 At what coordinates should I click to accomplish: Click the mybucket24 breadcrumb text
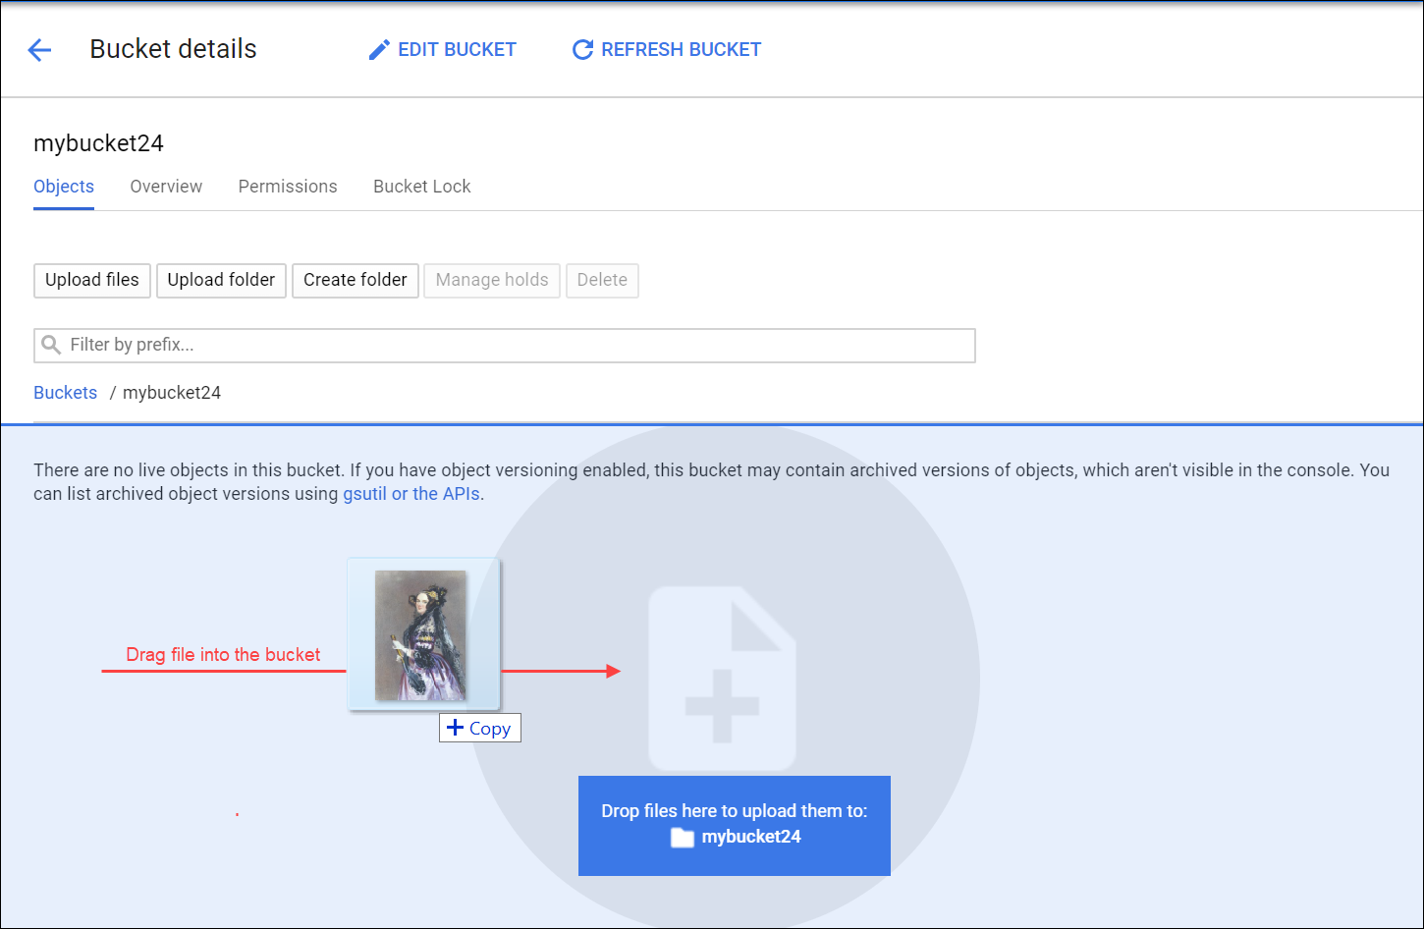click(x=172, y=393)
